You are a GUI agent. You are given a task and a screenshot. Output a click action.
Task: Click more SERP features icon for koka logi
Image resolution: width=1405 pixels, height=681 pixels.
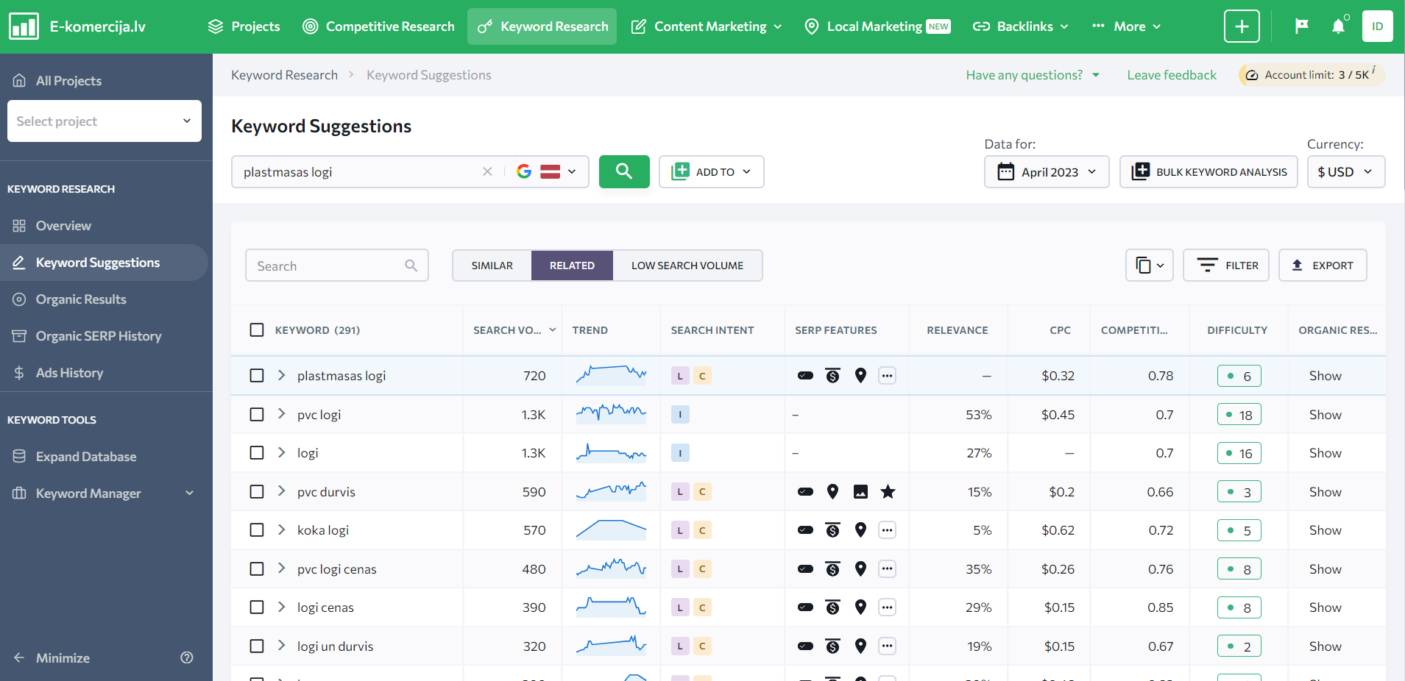coord(887,530)
